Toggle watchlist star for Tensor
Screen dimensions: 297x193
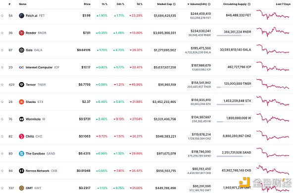(2, 85)
